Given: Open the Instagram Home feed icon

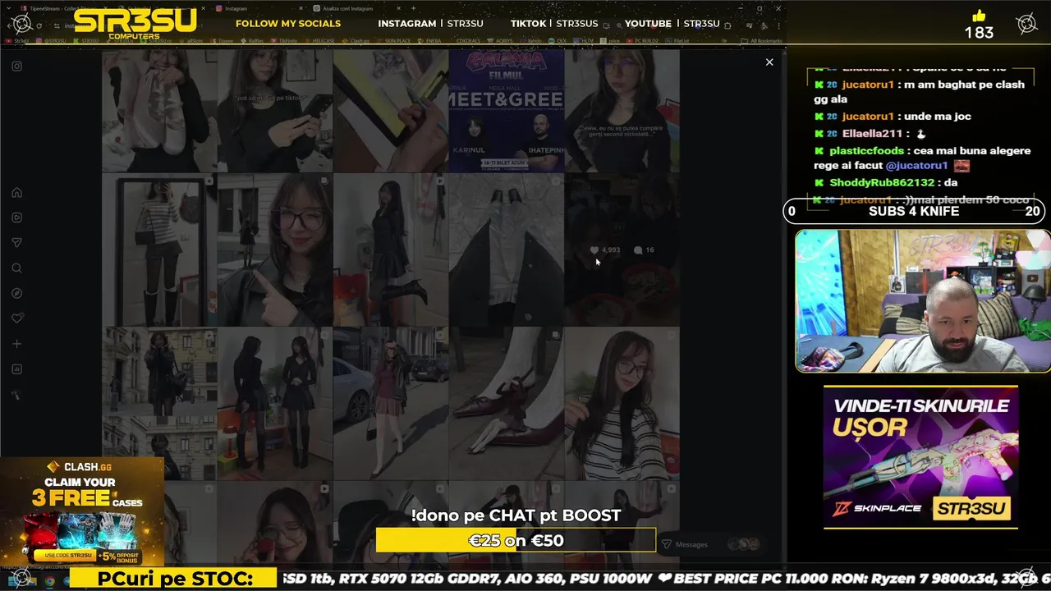Looking at the screenshot, I should (x=16, y=193).
